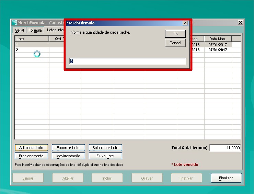254x194 pixels.
Task: Click the Adicionar Lote button
Action: pyautogui.click(x=31, y=148)
